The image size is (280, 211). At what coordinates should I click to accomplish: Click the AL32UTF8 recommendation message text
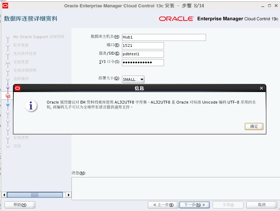point(151,105)
